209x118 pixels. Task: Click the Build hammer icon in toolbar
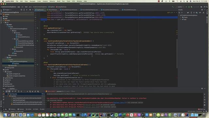tap(173, 7)
